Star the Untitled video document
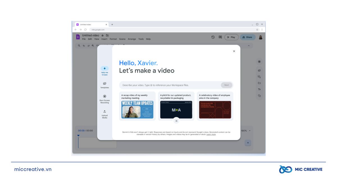337x177 pixels. (103, 35)
